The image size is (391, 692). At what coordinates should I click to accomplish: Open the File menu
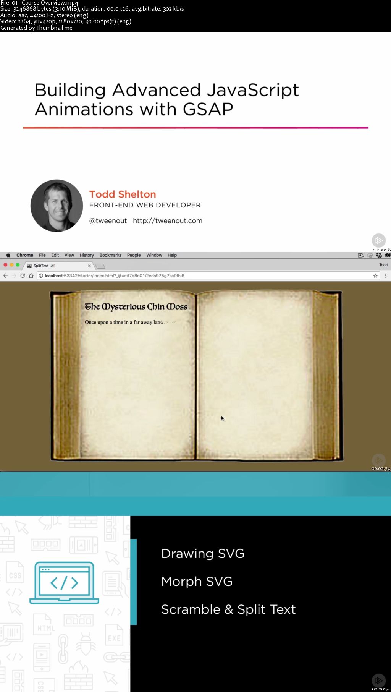click(x=42, y=255)
